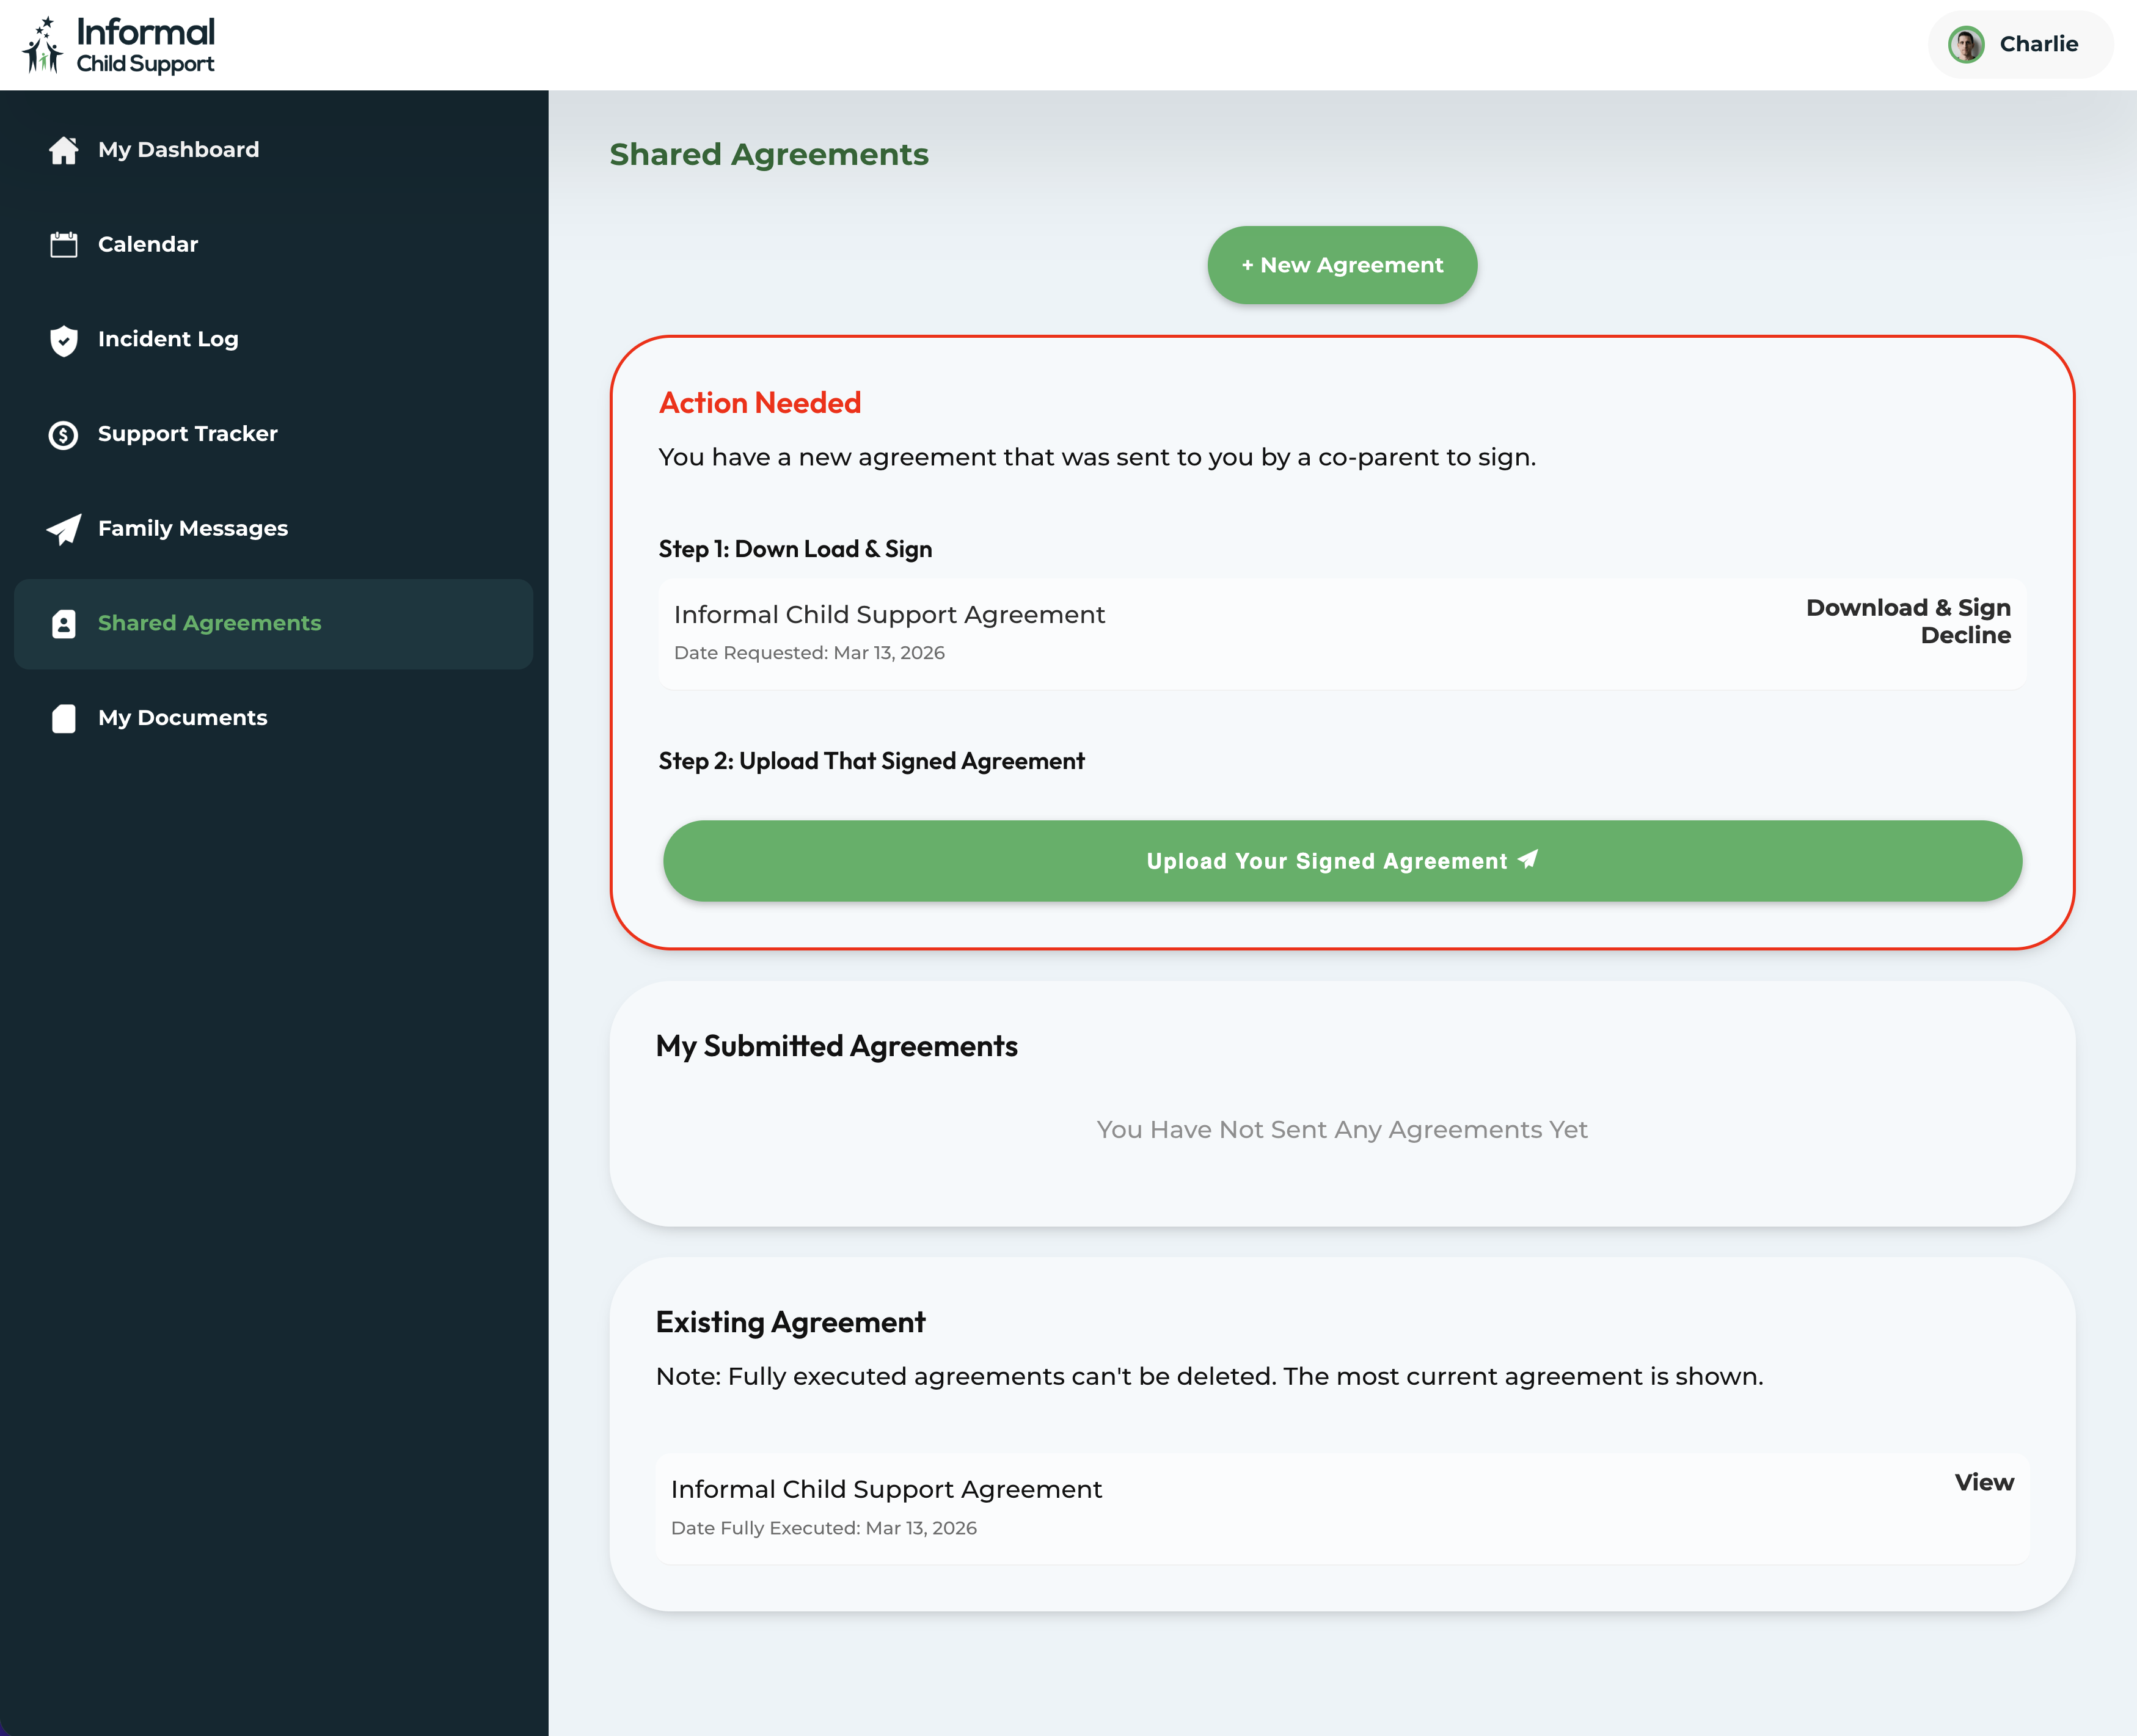Decline the requested agreement
2137x1736 pixels.
(1965, 635)
